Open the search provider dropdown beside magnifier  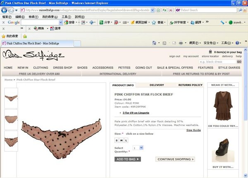pos(245,10)
